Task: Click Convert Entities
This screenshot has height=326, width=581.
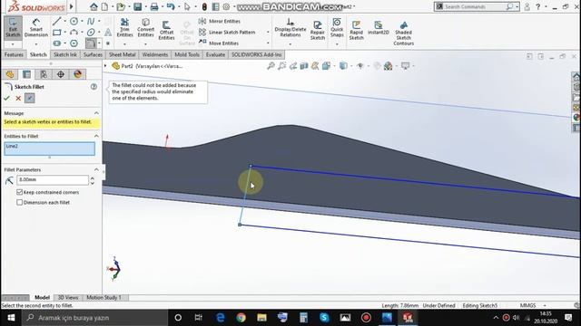Action: coord(145,28)
